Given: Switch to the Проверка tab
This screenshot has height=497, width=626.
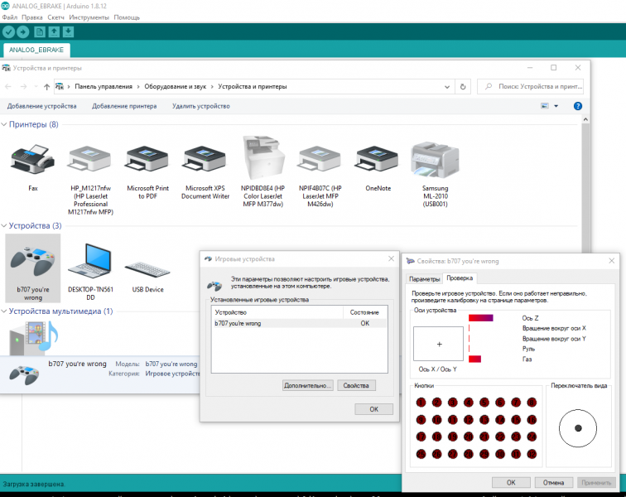Looking at the screenshot, I should pyautogui.click(x=460, y=278).
